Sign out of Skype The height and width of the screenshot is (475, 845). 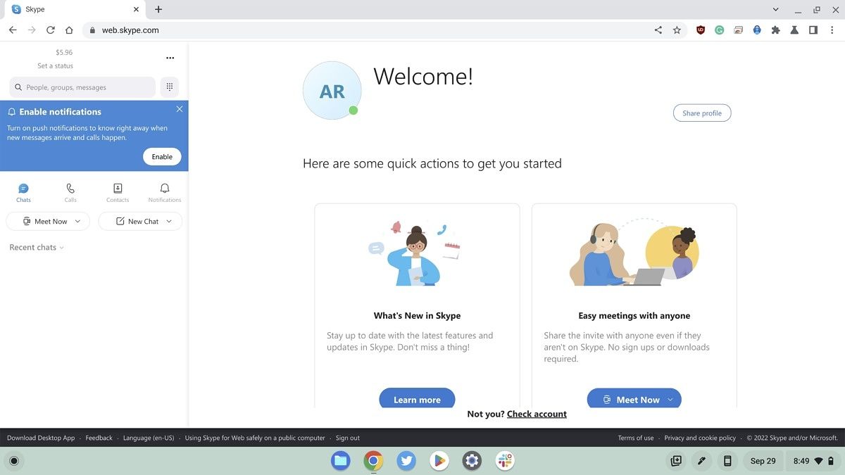tap(347, 437)
